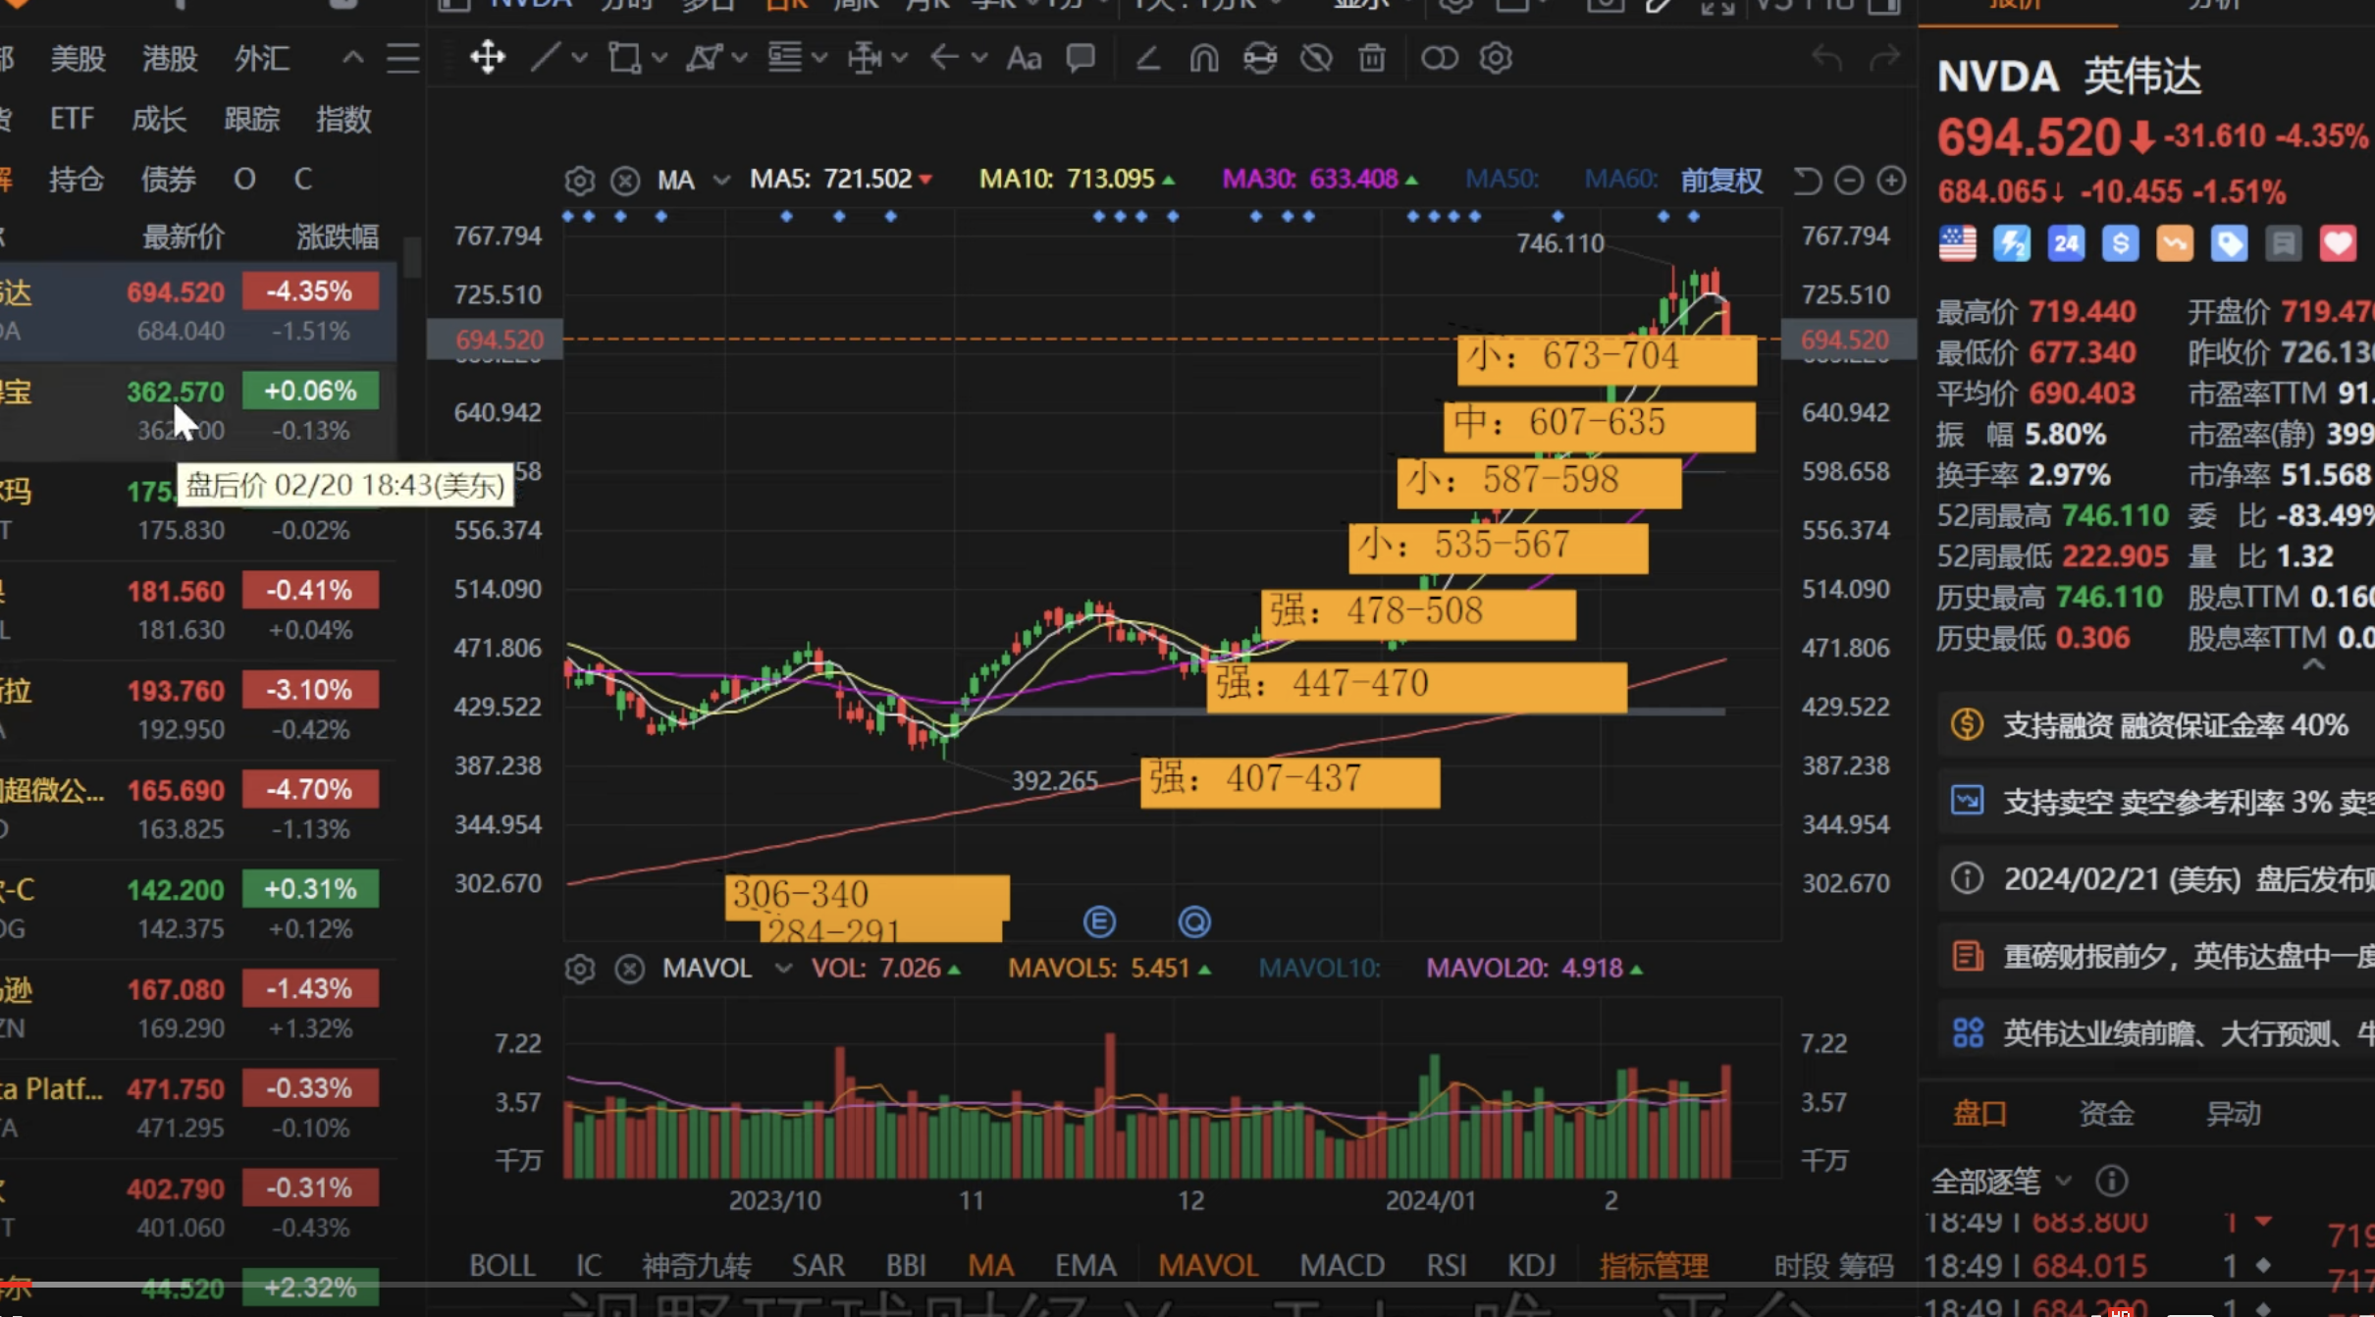This screenshot has width=2375, height=1317.
Task: Open 支持融资 margin info row
Action: pos(2156,725)
